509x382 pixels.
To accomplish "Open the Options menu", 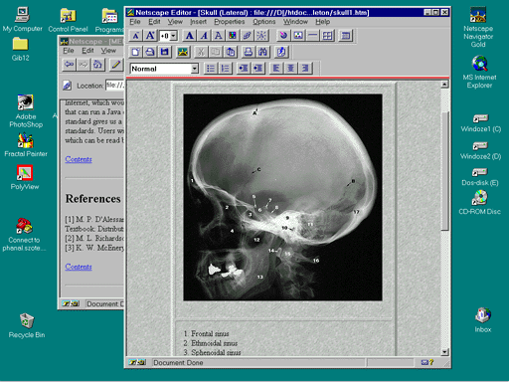I will (264, 22).
